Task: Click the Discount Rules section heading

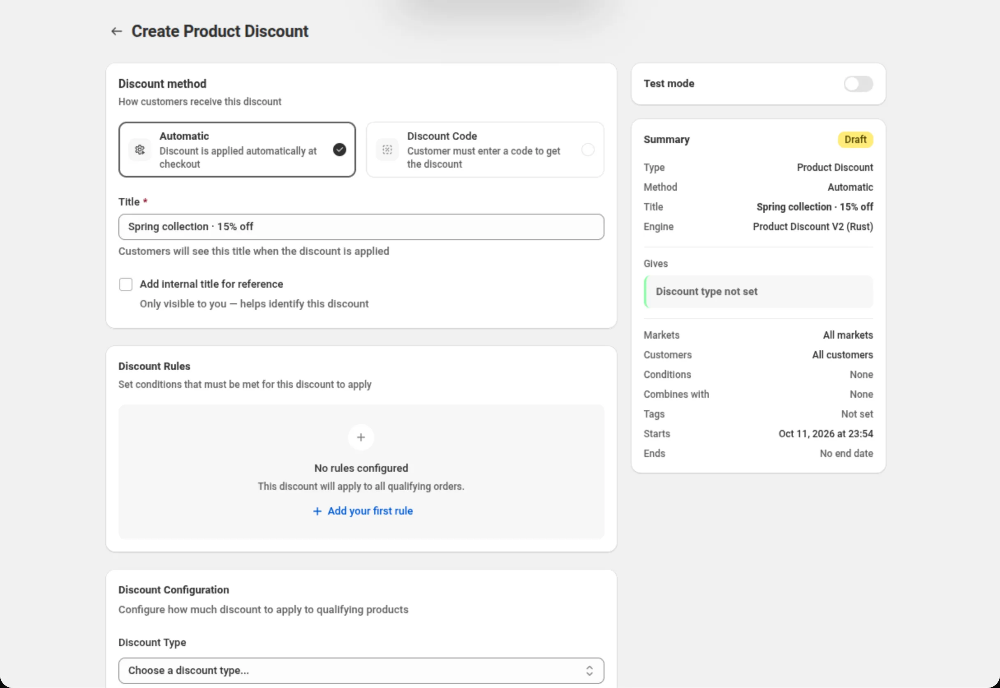Action: coord(154,366)
